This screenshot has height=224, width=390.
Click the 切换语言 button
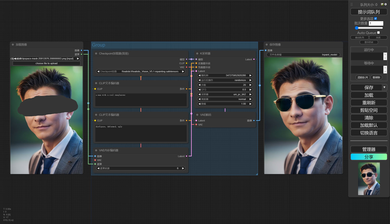[369, 133]
